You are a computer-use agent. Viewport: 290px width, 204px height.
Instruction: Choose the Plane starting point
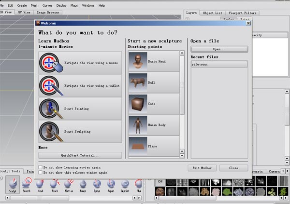pos(154,146)
